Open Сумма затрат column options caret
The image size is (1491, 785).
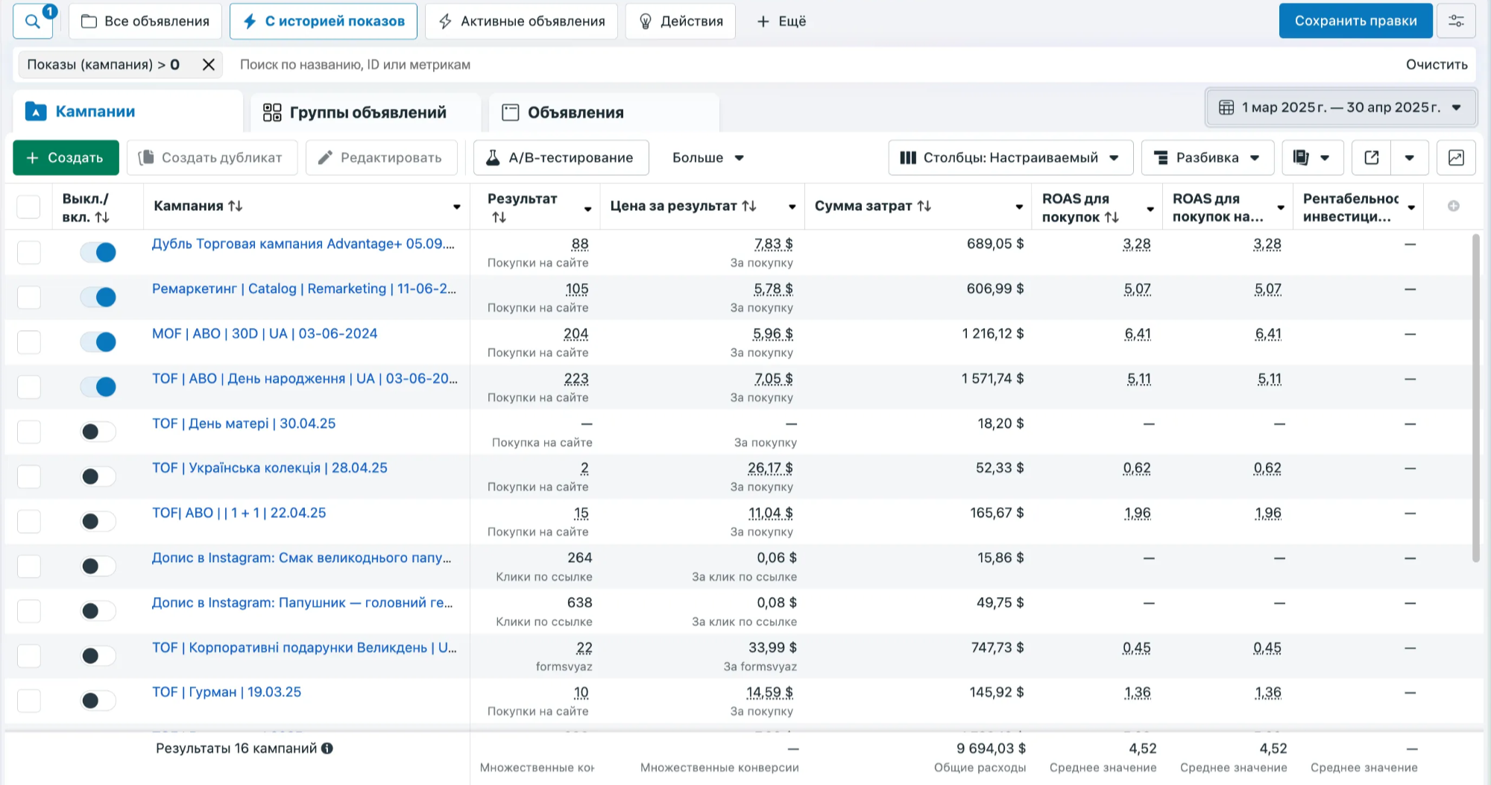coord(1018,207)
